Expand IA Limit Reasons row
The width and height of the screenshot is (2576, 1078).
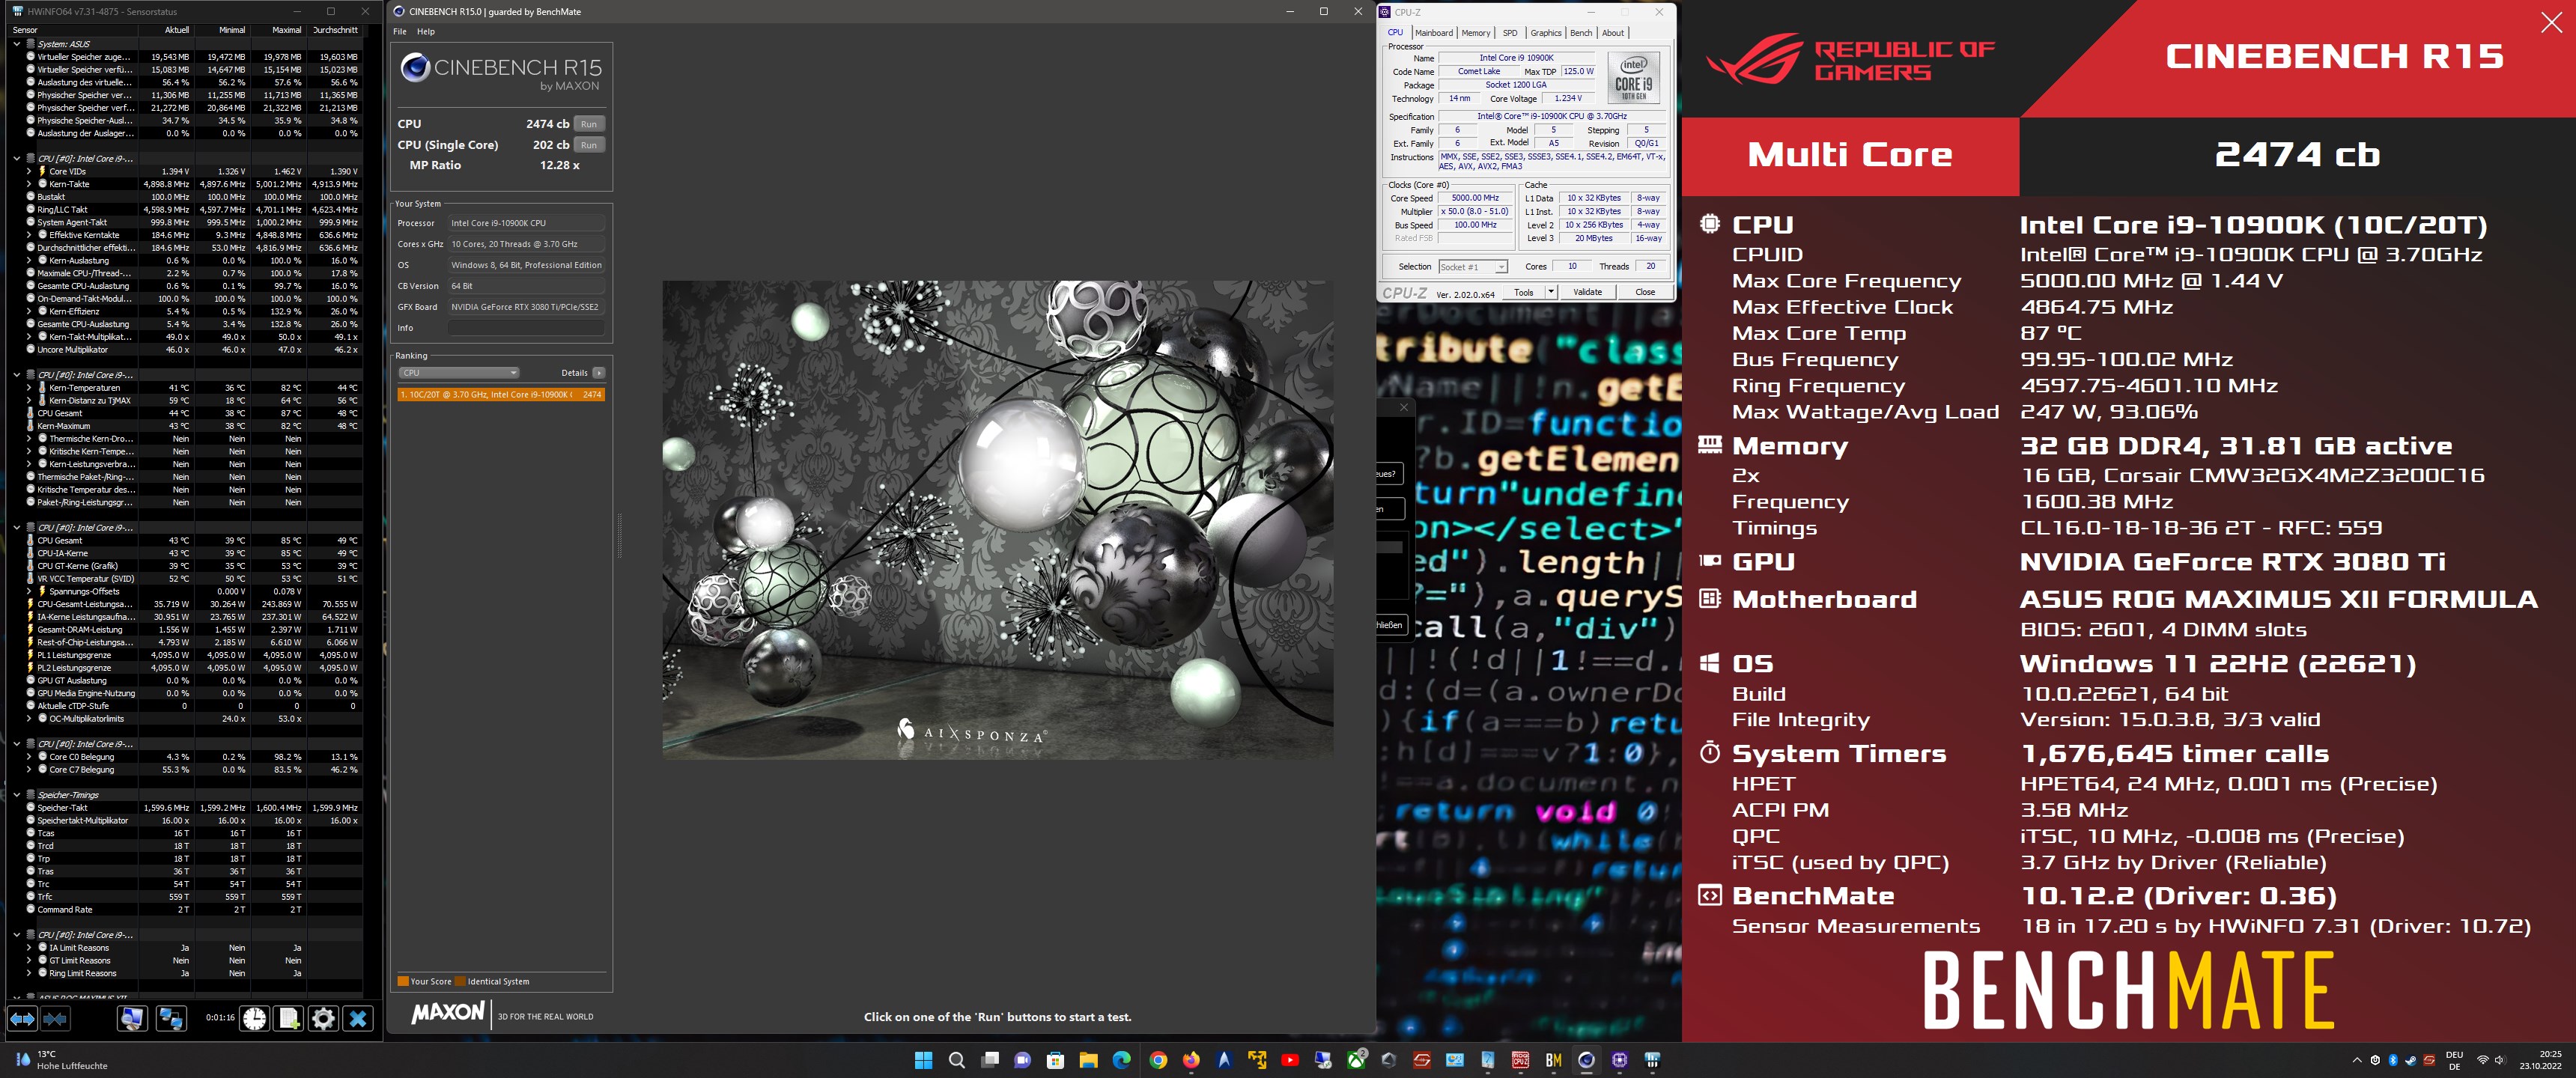(x=29, y=948)
